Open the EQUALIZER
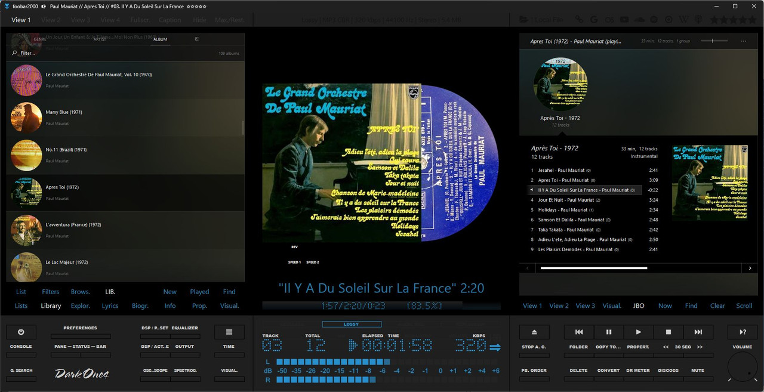This screenshot has width=764, height=392. (x=184, y=328)
